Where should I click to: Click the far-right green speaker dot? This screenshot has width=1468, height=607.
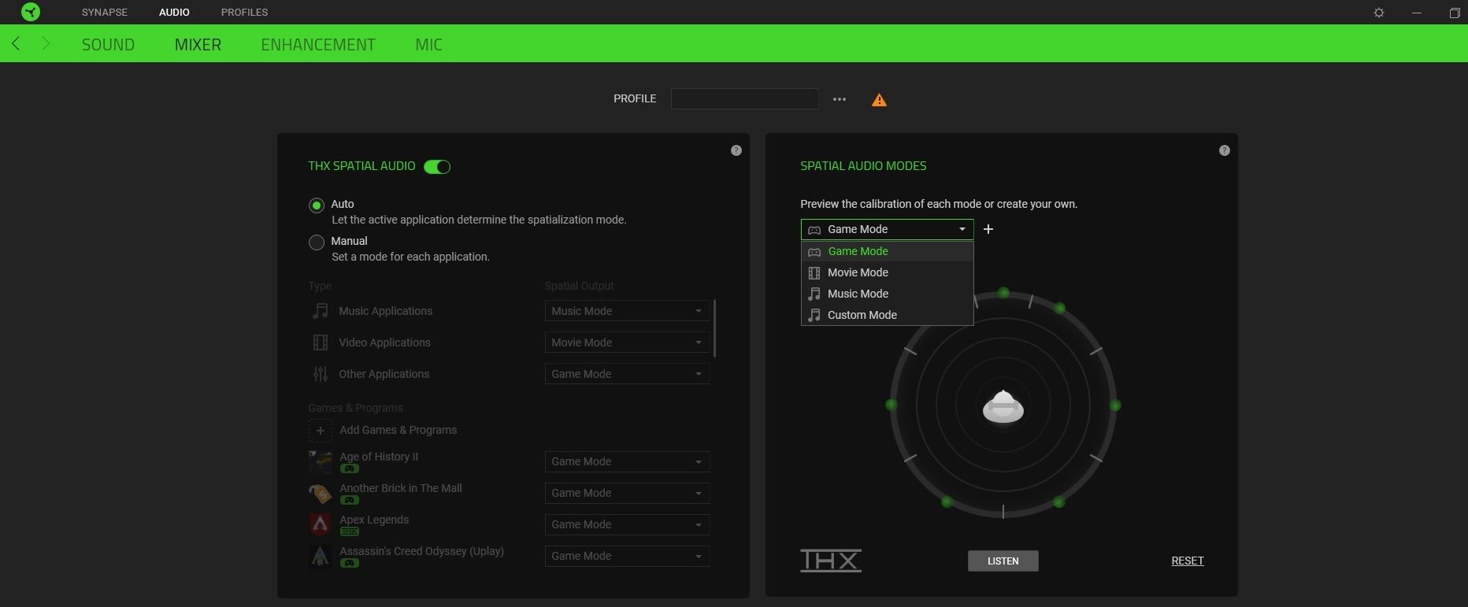coord(1115,405)
